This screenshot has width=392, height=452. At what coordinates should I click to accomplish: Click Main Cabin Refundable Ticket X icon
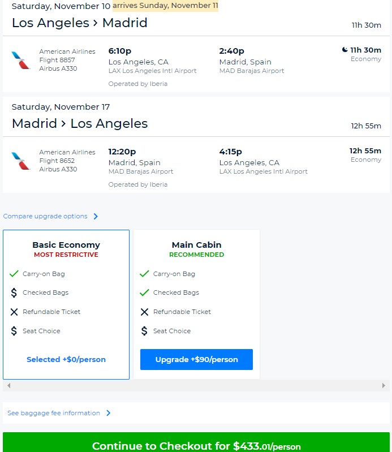(x=144, y=312)
